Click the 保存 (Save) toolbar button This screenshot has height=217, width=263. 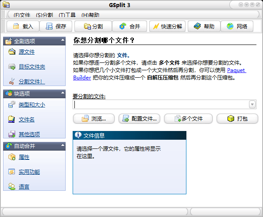56,26
